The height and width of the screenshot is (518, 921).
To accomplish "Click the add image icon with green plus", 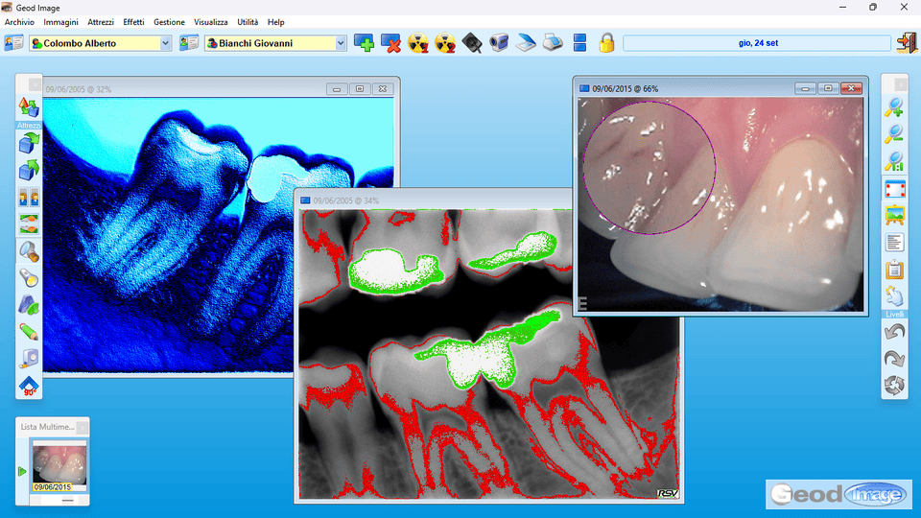I will [x=364, y=43].
